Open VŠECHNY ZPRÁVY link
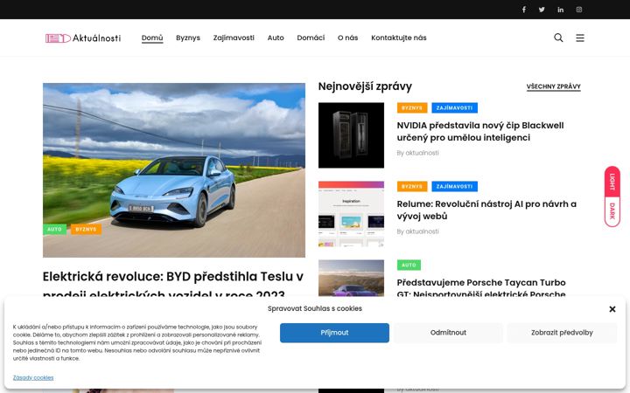 (553, 86)
